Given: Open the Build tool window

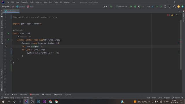Looking at the screenshot, I should pos(68,94).
